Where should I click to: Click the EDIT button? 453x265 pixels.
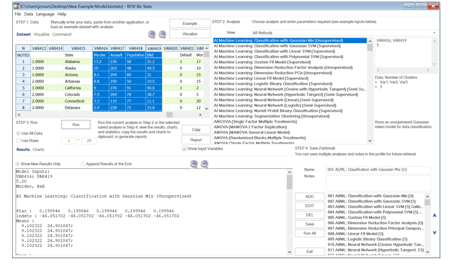310,206
